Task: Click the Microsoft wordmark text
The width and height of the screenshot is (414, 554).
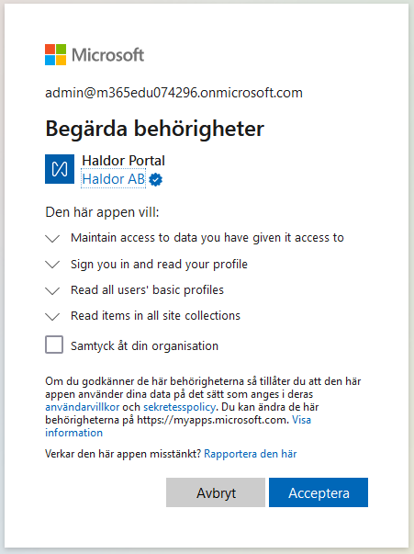Action: [x=108, y=55]
